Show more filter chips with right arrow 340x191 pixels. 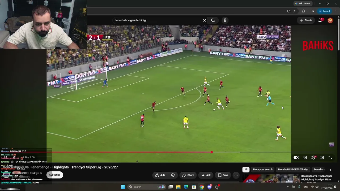click(330, 170)
